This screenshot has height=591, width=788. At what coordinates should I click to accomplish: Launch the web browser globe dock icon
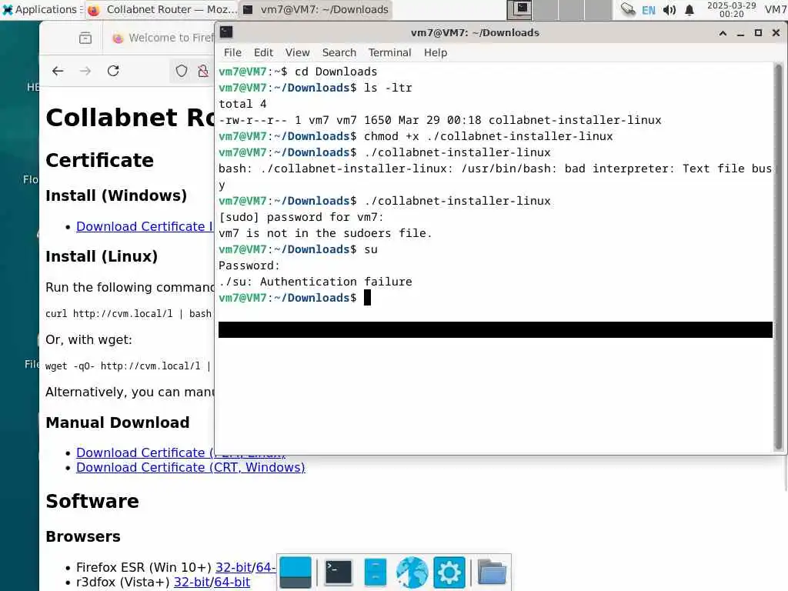pyautogui.click(x=412, y=573)
